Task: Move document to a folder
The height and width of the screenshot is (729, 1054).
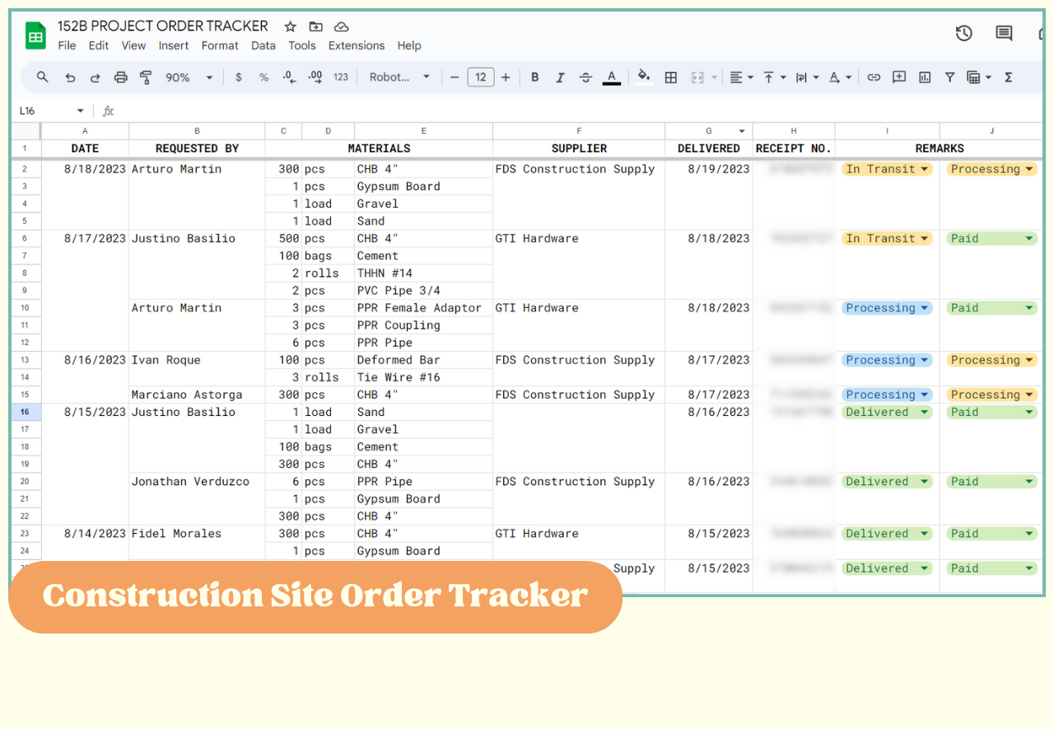Action: (315, 26)
